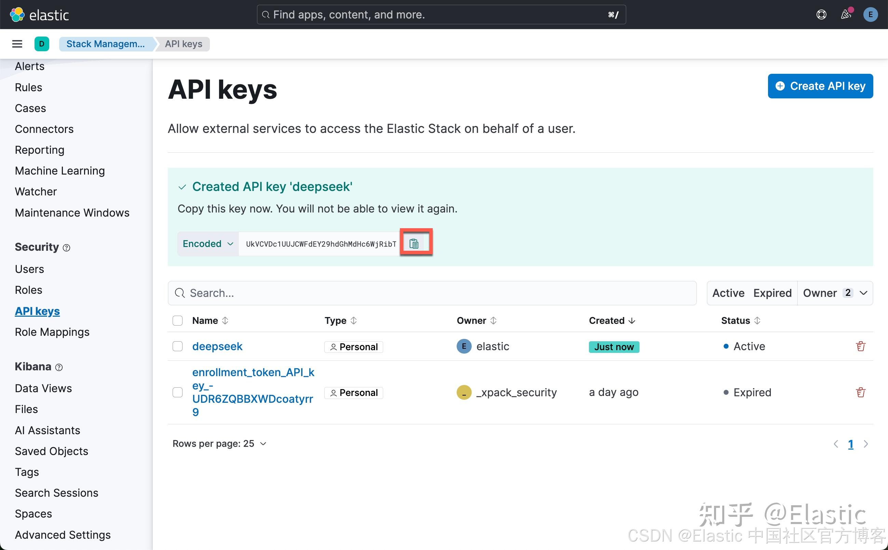This screenshot has height=550, width=888.
Task: Open the Owner filter dropdown
Action: point(834,293)
